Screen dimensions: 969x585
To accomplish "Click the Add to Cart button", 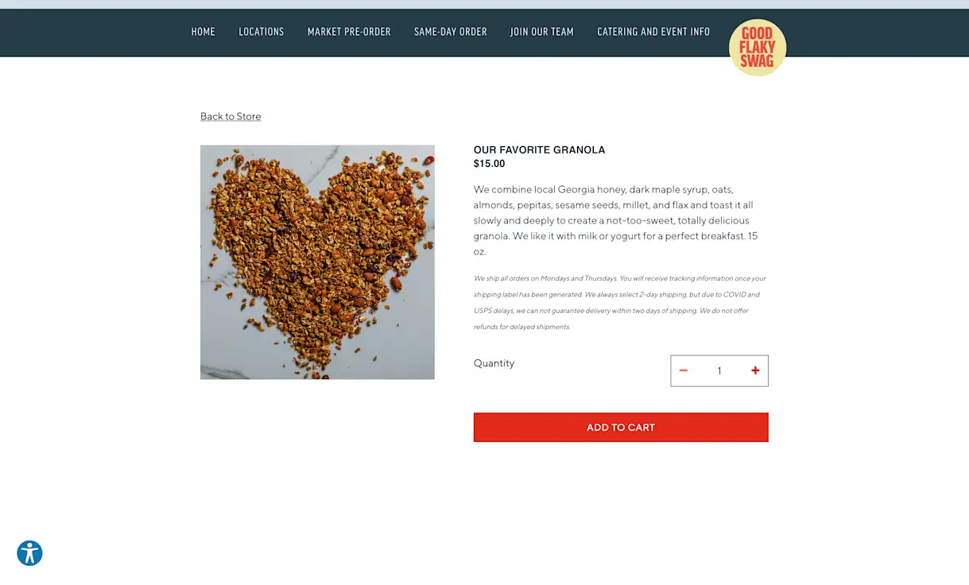I will [x=621, y=427].
